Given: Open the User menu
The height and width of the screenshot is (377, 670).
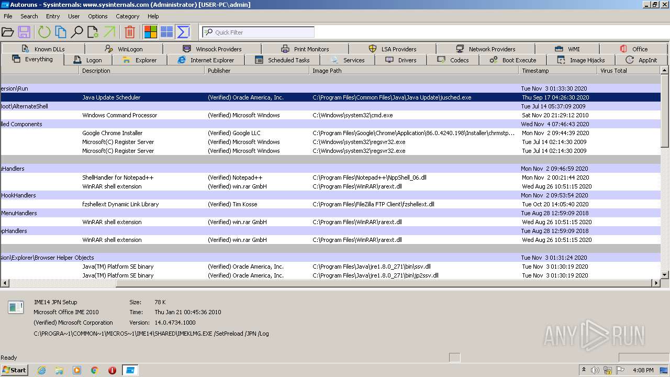Looking at the screenshot, I should (74, 16).
